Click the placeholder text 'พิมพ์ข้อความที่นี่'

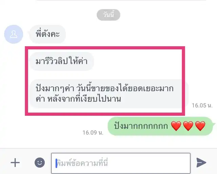pyautogui.click(x=82, y=163)
